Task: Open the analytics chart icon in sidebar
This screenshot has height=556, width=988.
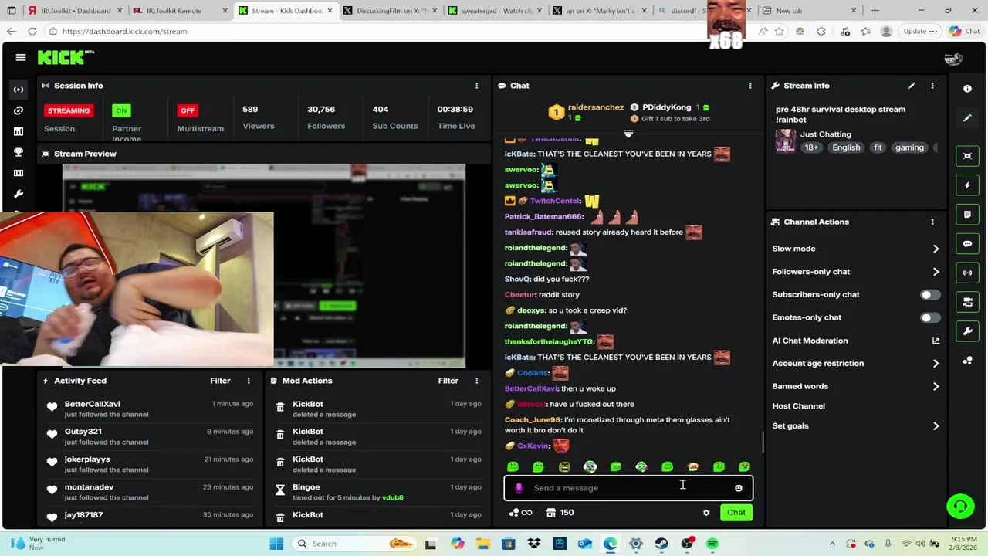Action: coord(19,131)
